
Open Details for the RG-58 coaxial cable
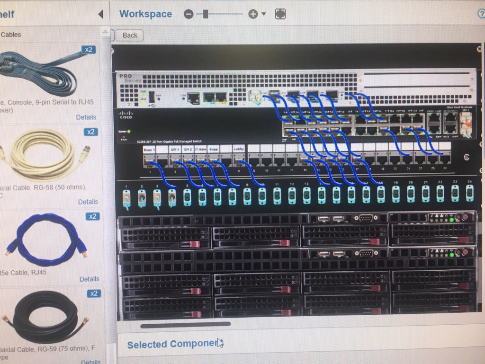point(88,202)
